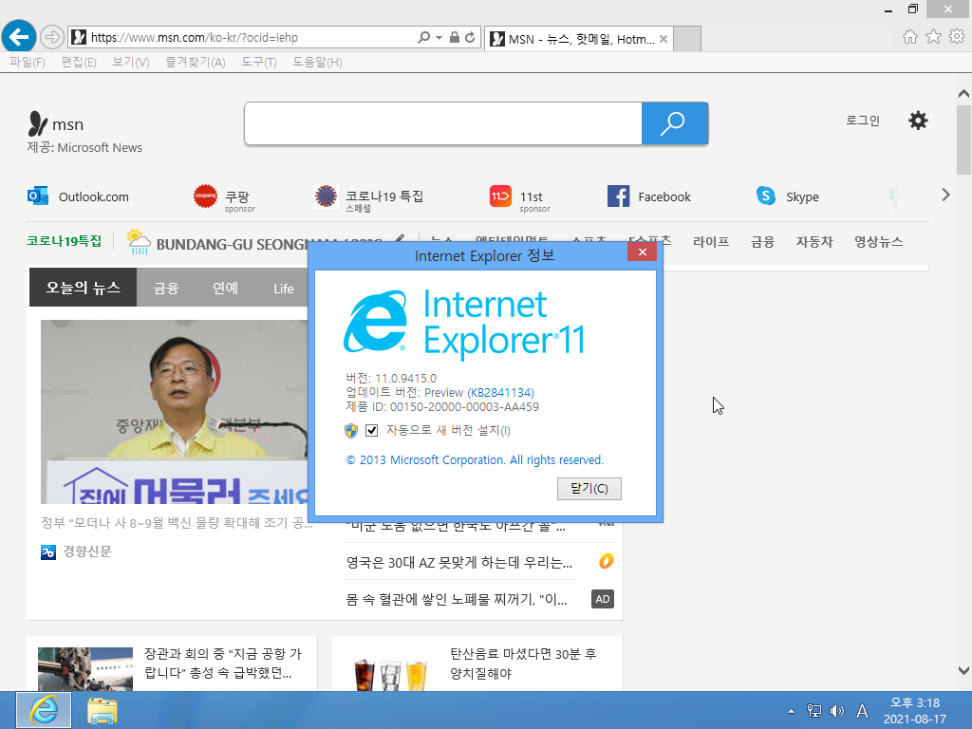Image resolution: width=972 pixels, height=729 pixels.
Task: Click the 로그인 link
Action: 863,121
